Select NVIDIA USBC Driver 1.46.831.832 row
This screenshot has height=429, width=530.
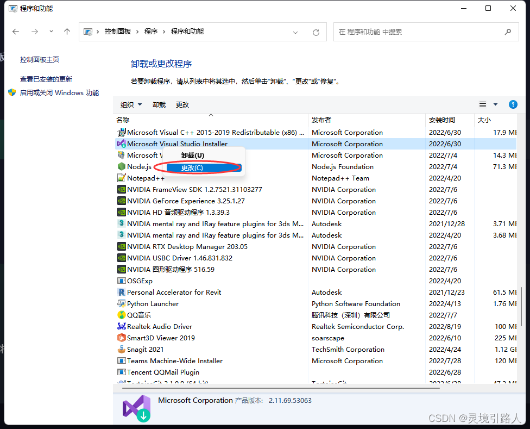tap(316, 258)
